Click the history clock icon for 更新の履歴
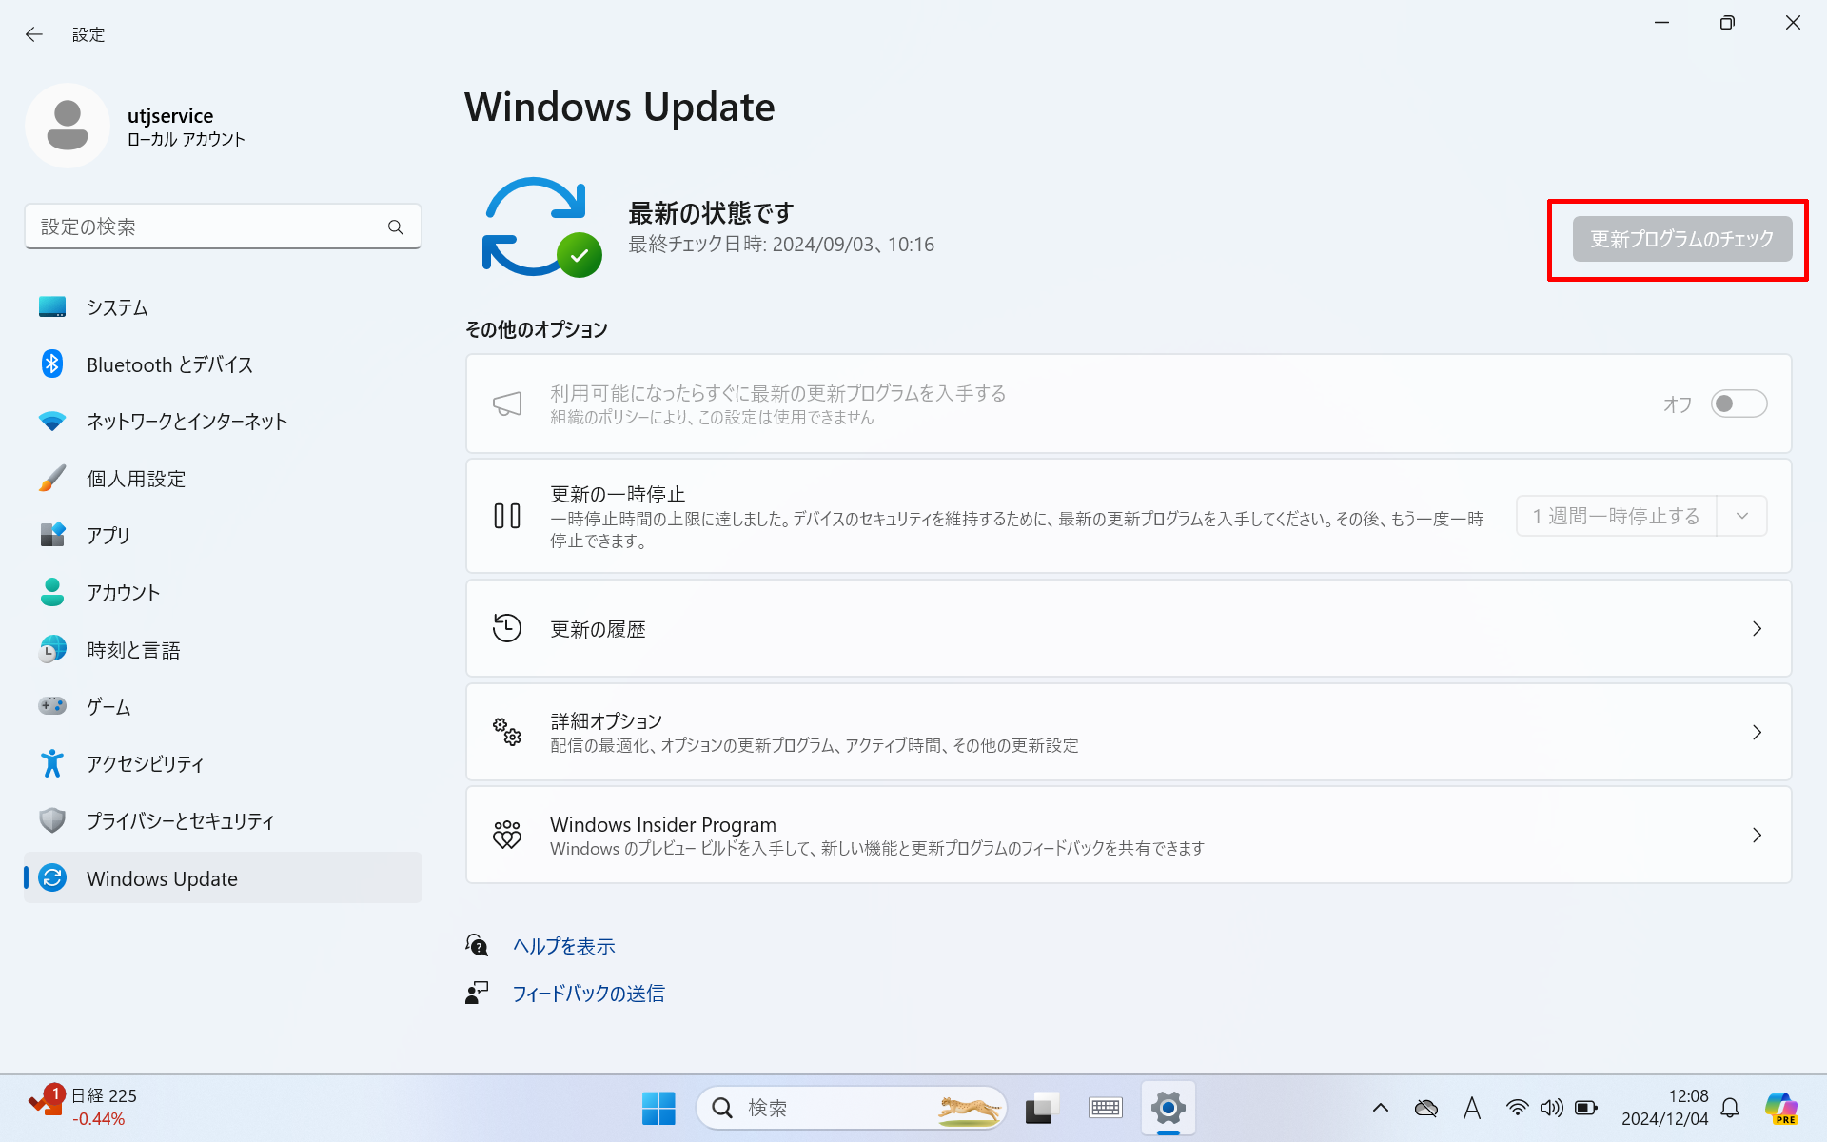The image size is (1827, 1142). point(507,628)
